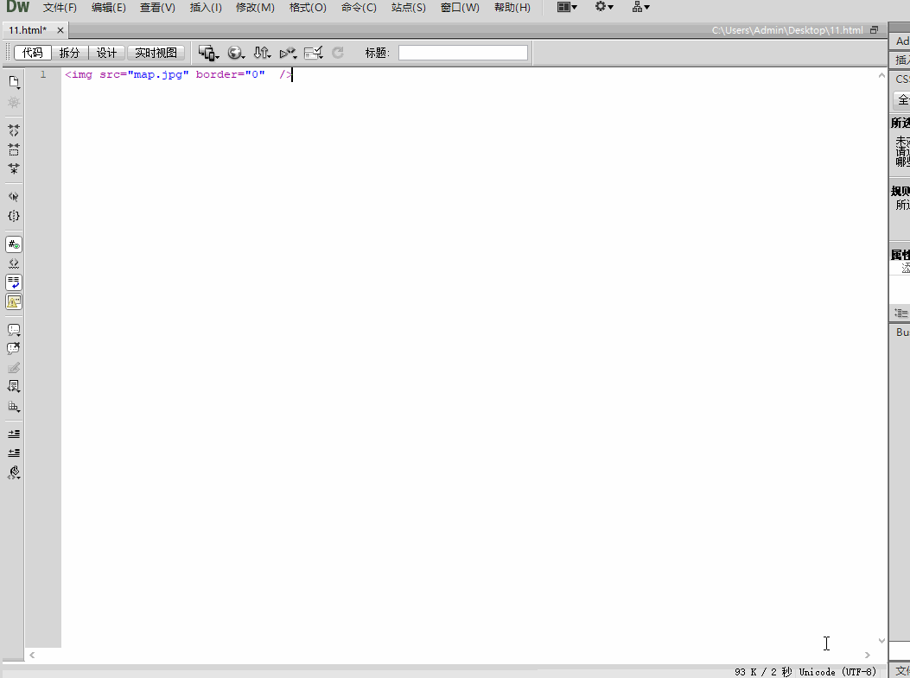Screen dimensions: 910x678
Task: Open the 插入(I) menu
Action: [206, 8]
